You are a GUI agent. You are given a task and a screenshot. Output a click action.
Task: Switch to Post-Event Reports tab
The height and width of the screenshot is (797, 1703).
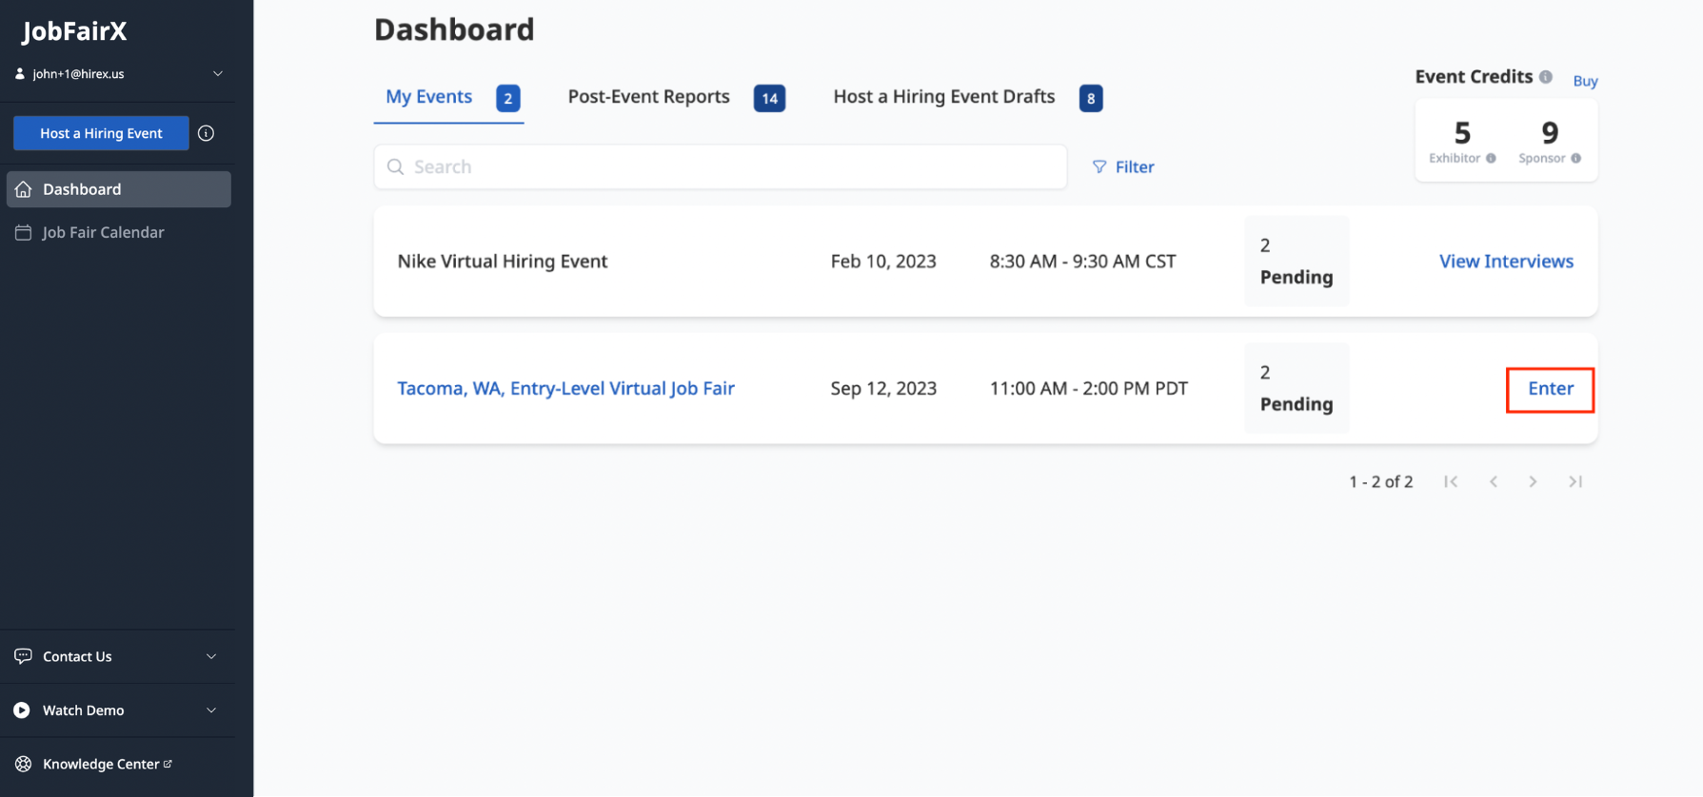click(648, 96)
